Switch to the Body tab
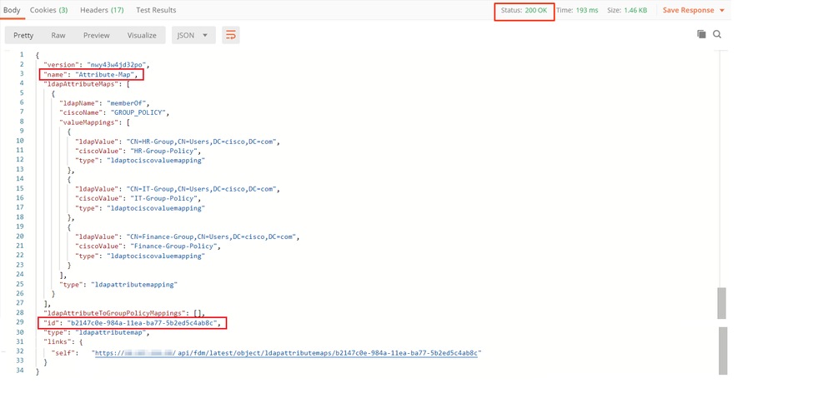833x408 pixels. coord(12,10)
